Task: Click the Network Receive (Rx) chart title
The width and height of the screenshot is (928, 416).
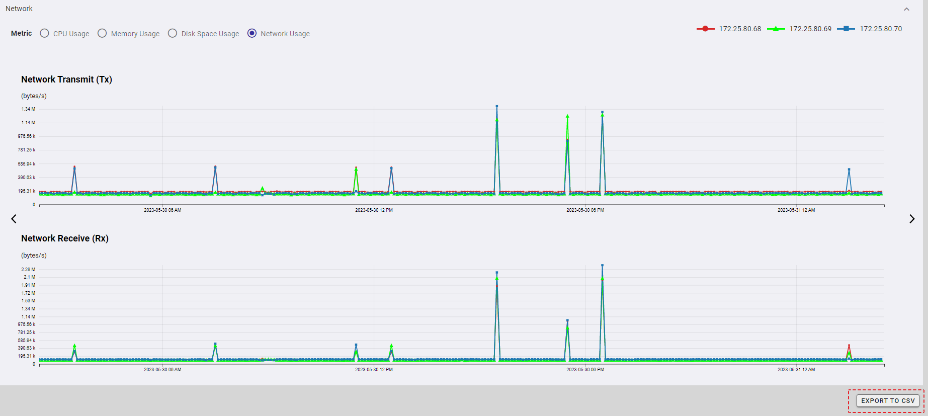Action: coord(65,238)
